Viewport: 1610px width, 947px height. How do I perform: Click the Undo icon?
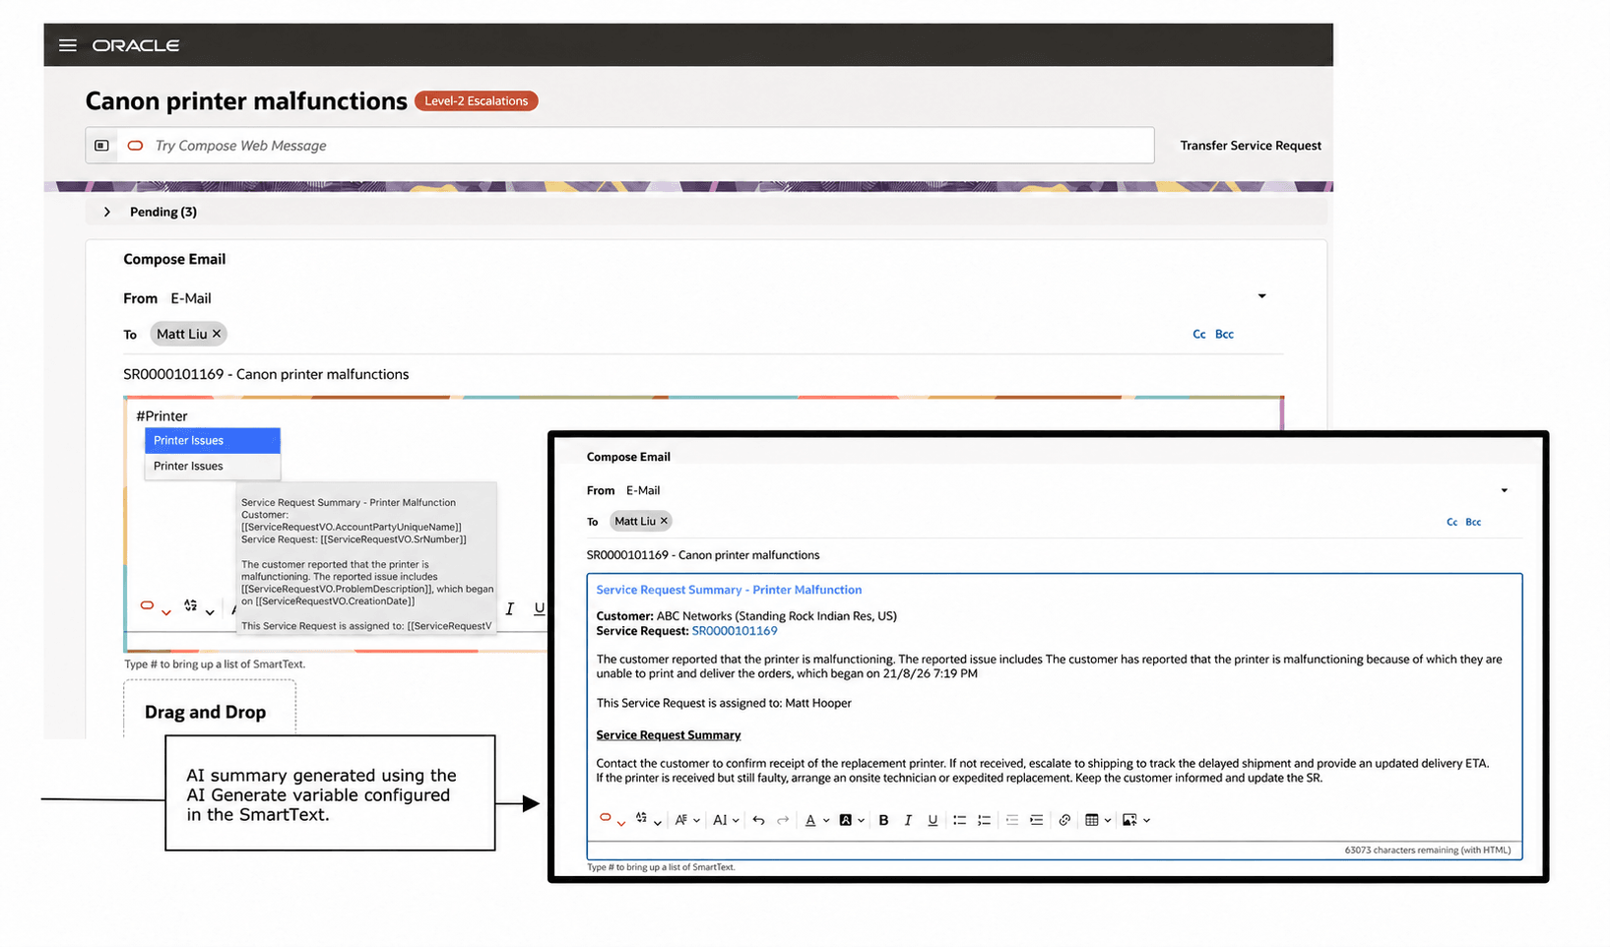758,820
